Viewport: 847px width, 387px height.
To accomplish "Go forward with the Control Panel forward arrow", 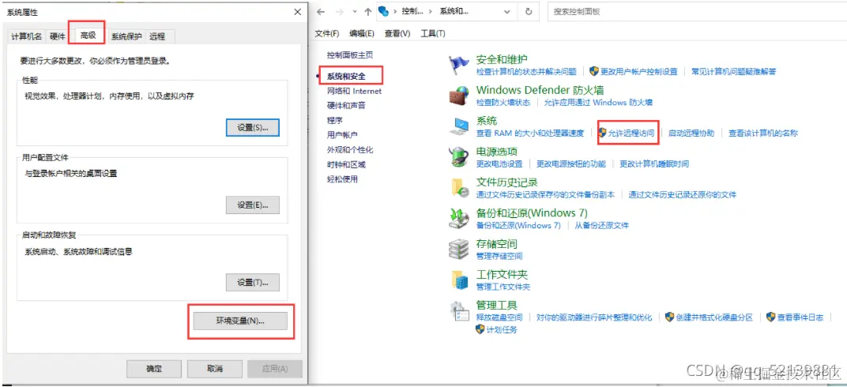I will point(340,11).
